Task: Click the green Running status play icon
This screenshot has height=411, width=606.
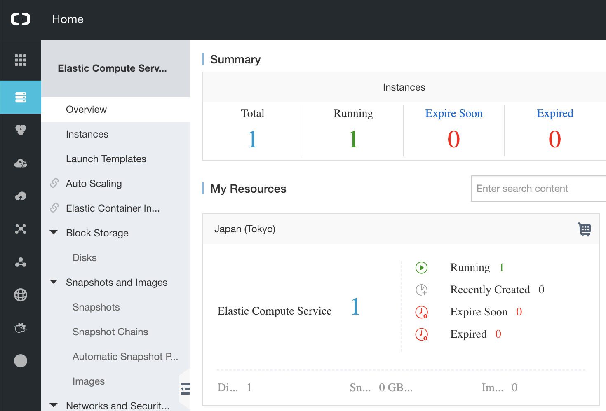Action: point(421,268)
